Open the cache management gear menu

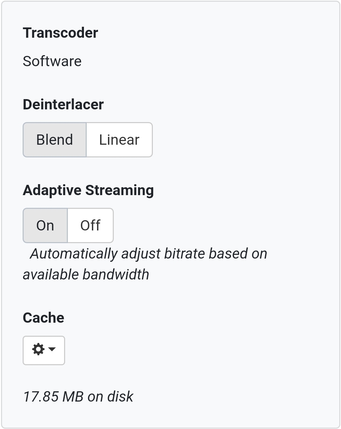[x=44, y=350]
